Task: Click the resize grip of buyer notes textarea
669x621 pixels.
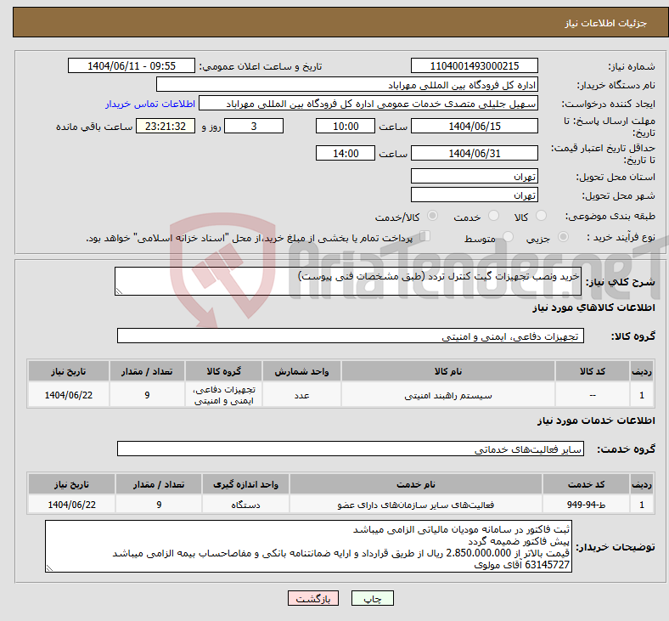Action: coord(49,568)
